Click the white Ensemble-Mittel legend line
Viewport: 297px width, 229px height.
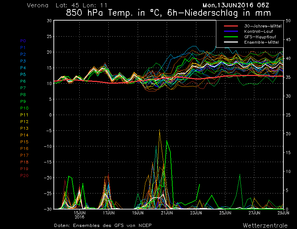231,42
